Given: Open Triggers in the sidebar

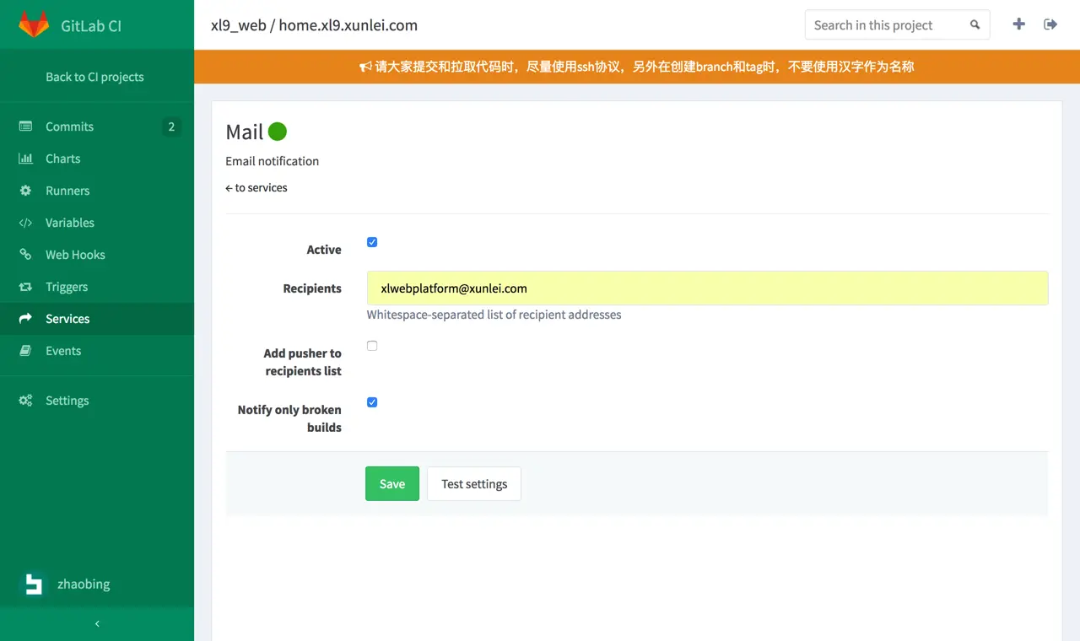Looking at the screenshot, I should coord(97,287).
